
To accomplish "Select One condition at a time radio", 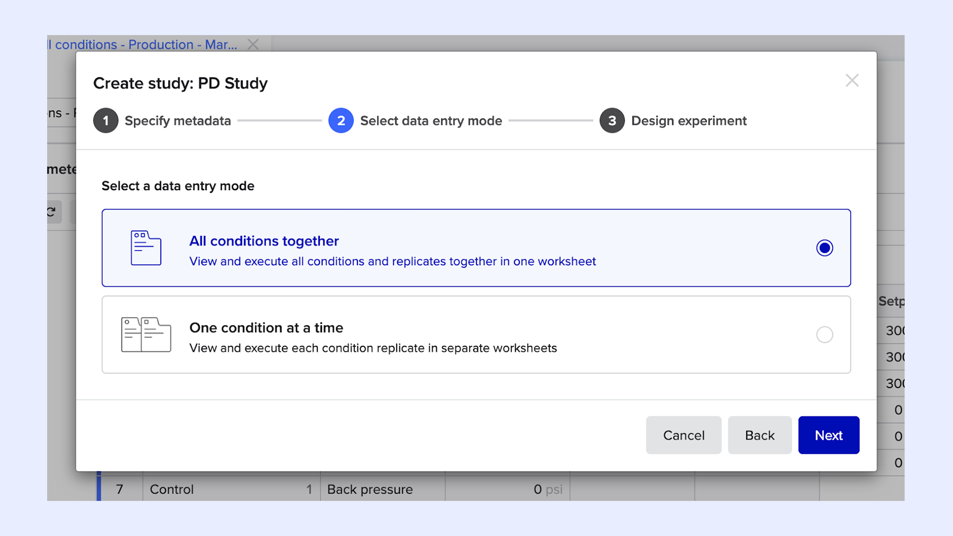I will 824,334.
